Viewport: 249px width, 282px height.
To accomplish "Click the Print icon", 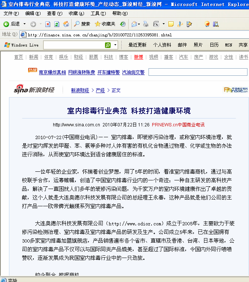I will pos(146,24).
